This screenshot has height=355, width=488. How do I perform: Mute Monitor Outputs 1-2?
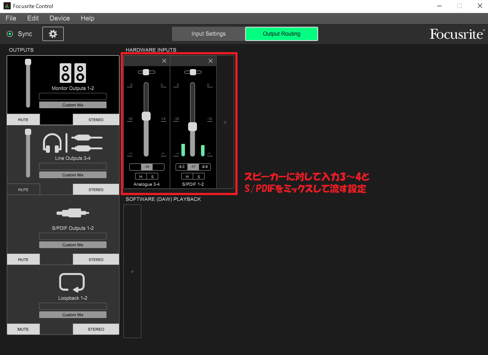click(23, 119)
